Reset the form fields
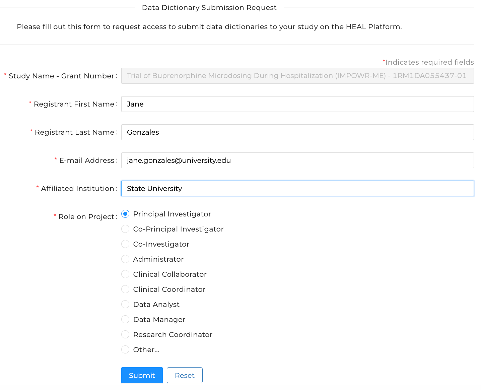 pyautogui.click(x=185, y=375)
